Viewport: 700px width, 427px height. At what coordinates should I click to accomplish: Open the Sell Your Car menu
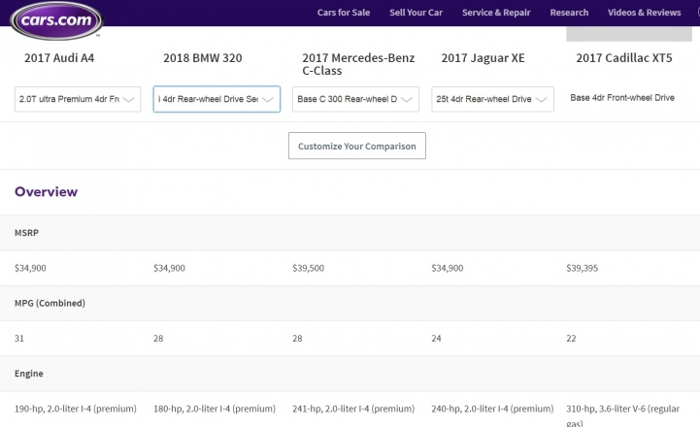[x=416, y=13]
